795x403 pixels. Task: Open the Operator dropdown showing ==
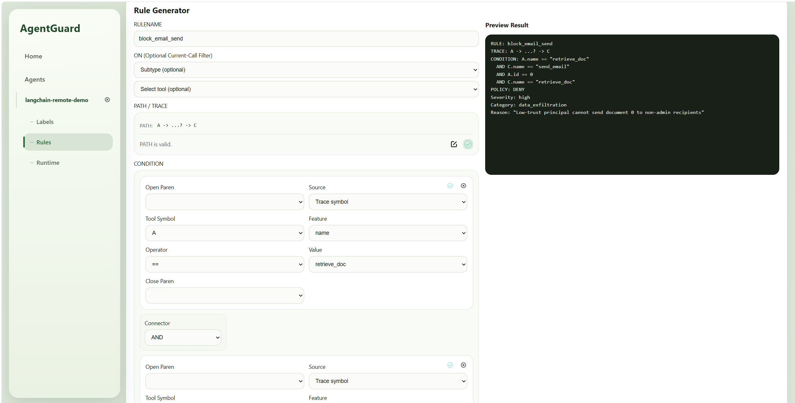coord(224,264)
